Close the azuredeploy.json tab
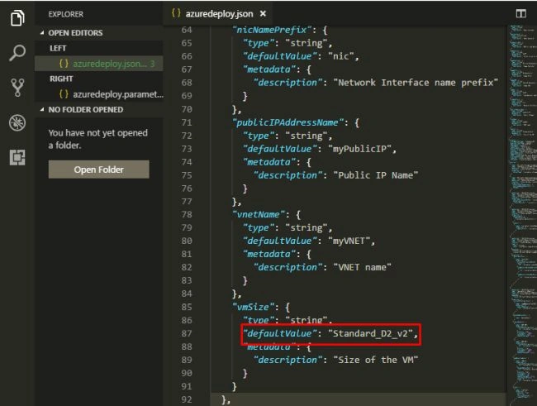Image resolution: width=537 pixels, height=406 pixels. (263, 14)
